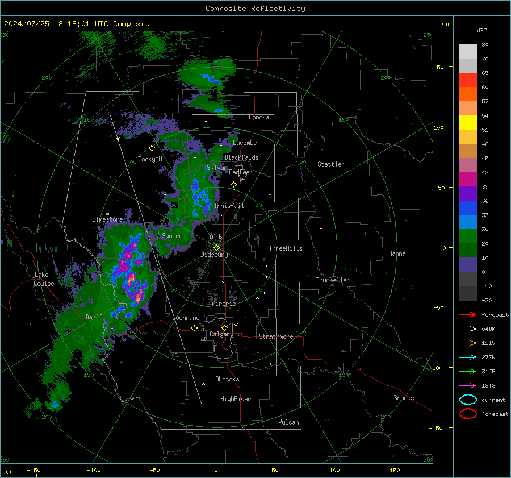
Task: Click the Banff label
Action: click(94, 317)
